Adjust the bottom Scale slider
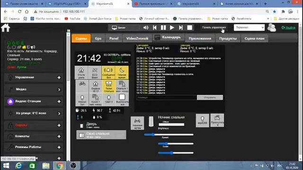 pyautogui.click(x=176, y=153)
